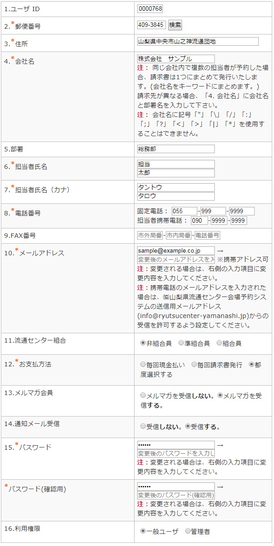Click the new email address field
274x546 pixels.
(176, 260)
